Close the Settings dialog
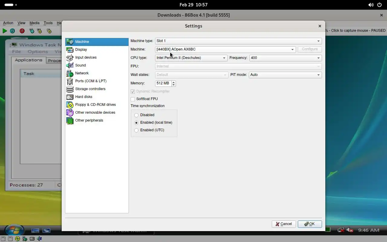Screen dimensions: 387x242 320,26
